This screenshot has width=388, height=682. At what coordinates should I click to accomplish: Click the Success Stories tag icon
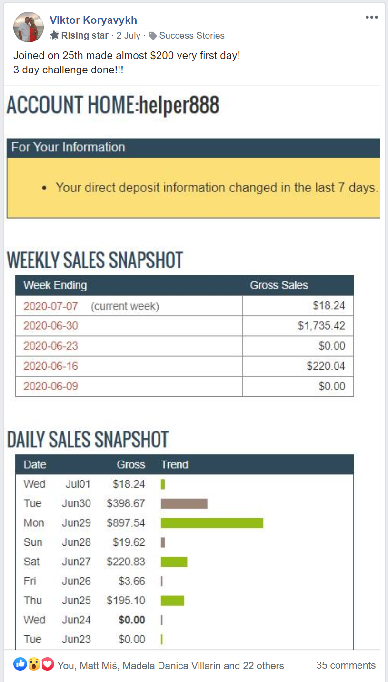click(x=153, y=36)
